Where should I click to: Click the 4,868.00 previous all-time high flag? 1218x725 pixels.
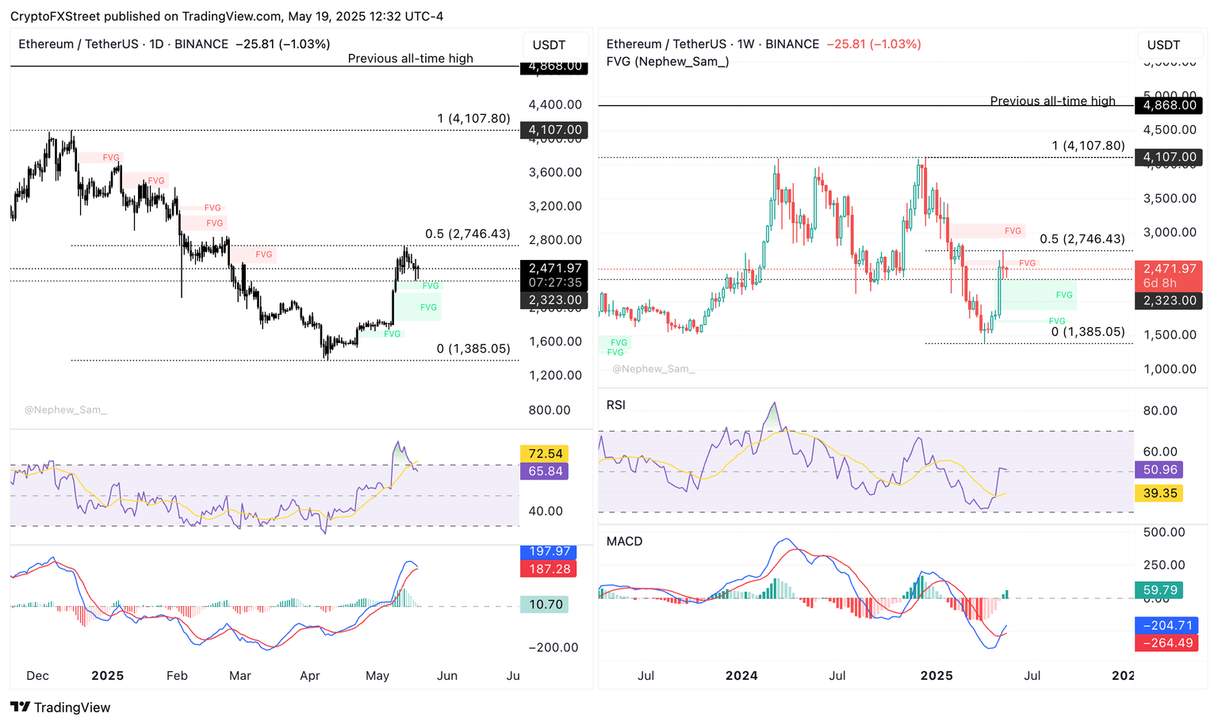(x=555, y=67)
